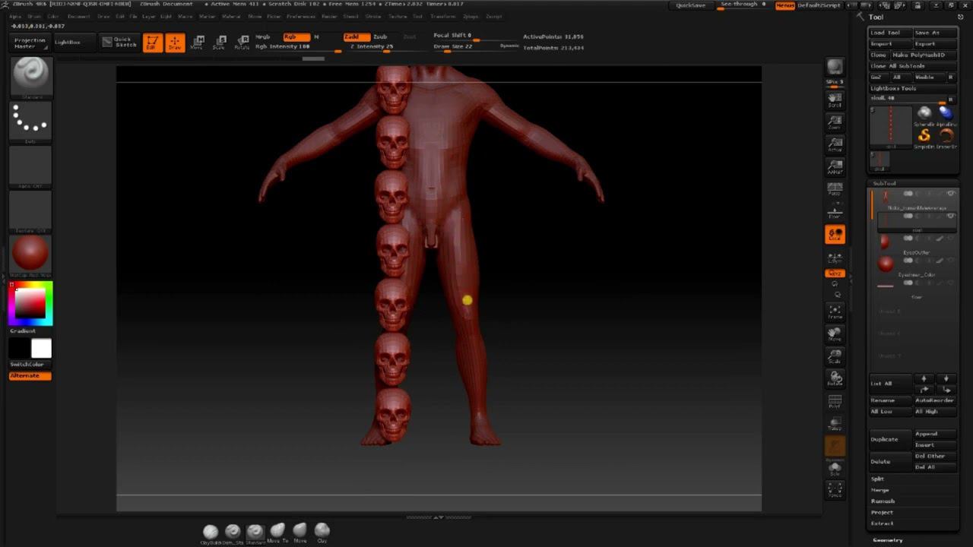Expand the Geometry section

pos(887,540)
